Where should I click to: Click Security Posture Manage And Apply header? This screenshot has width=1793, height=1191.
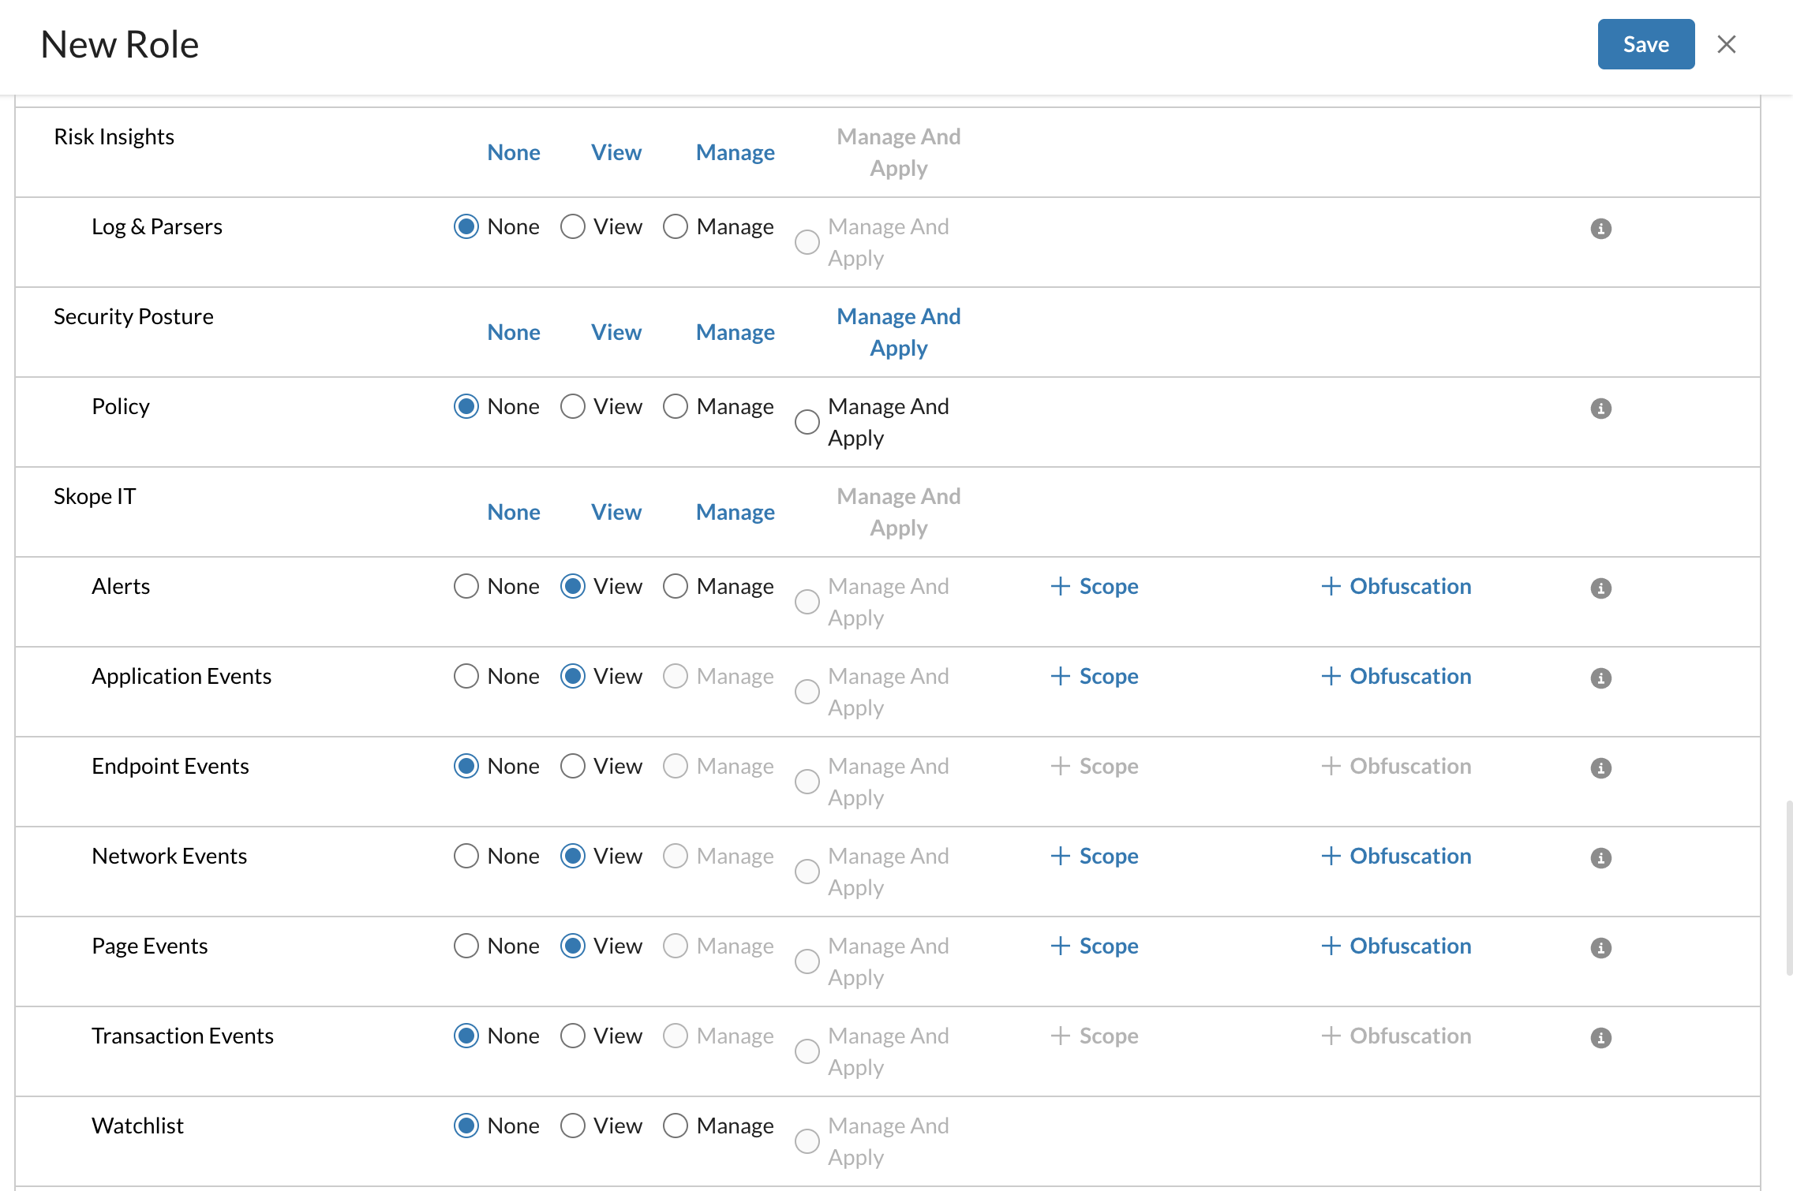[x=898, y=332]
